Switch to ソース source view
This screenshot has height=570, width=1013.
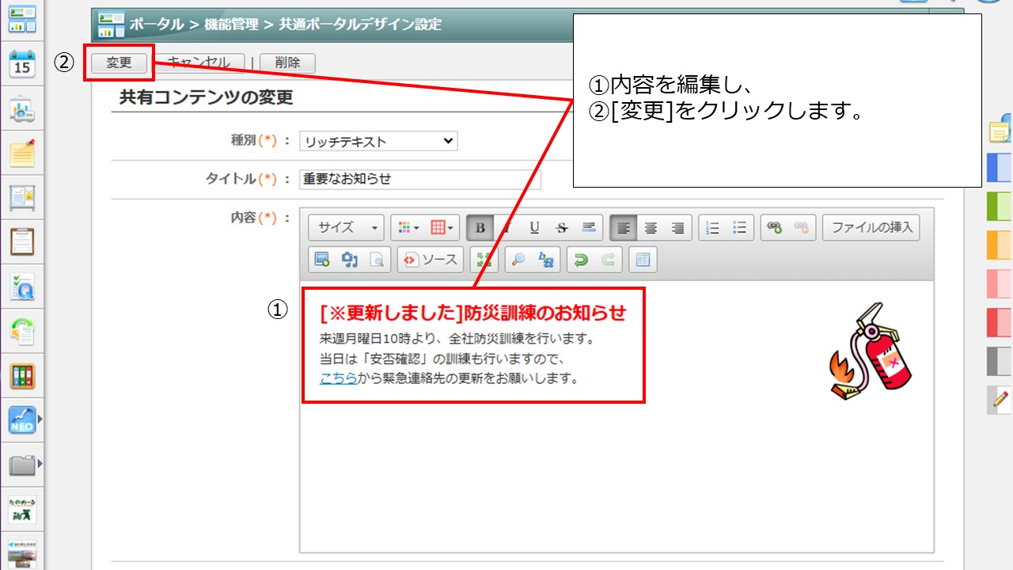[x=431, y=260]
